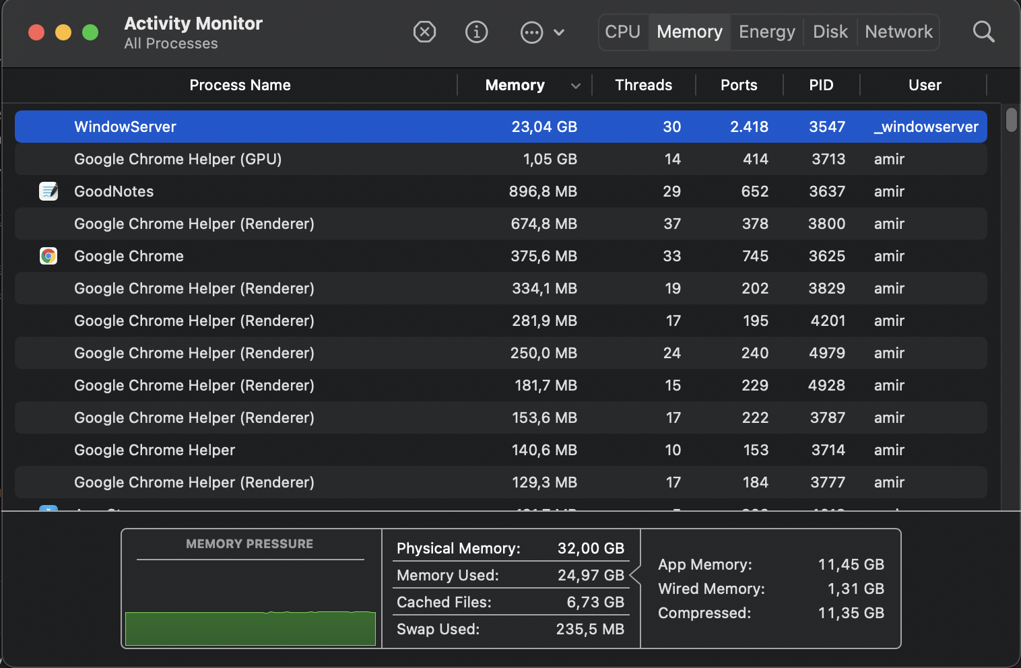1021x668 pixels.
Task: Open the search magnifier icon
Action: (x=983, y=32)
